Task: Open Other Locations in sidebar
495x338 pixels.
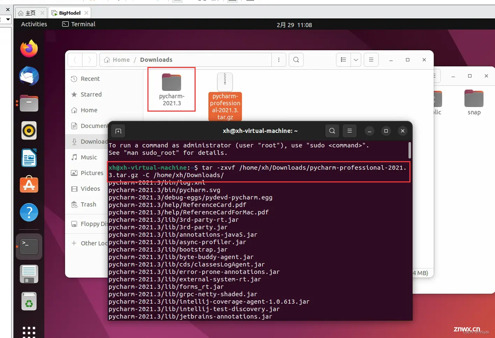Action: click(x=89, y=243)
